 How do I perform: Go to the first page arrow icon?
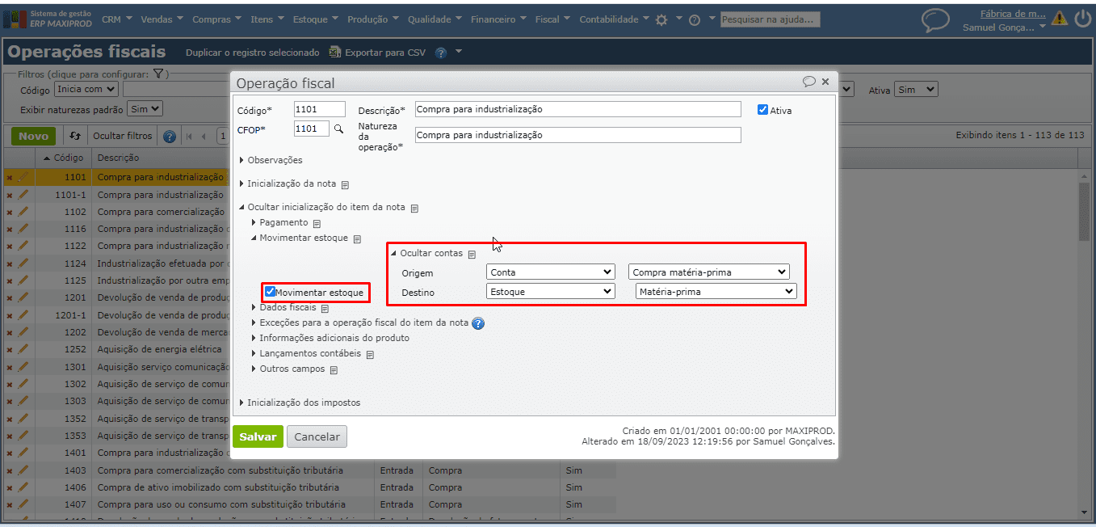click(190, 137)
